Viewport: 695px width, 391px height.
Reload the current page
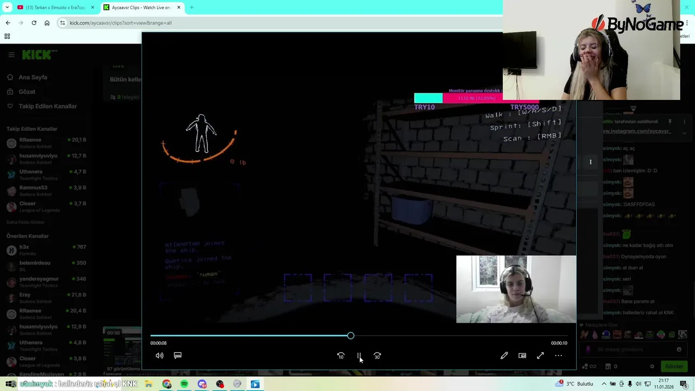point(34,23)
